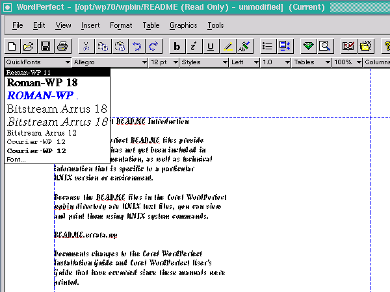Viewport: 390px width, 292px height.
Task: Click the yellow highlighter pen icon
Action: 227,46
